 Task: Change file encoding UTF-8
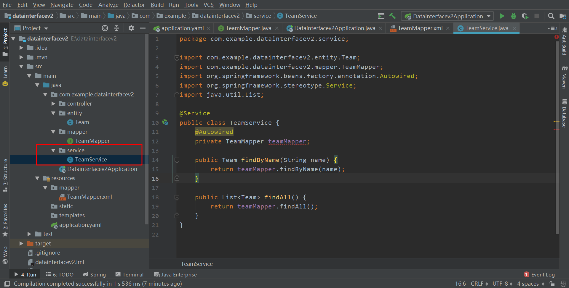click(502, 284)
